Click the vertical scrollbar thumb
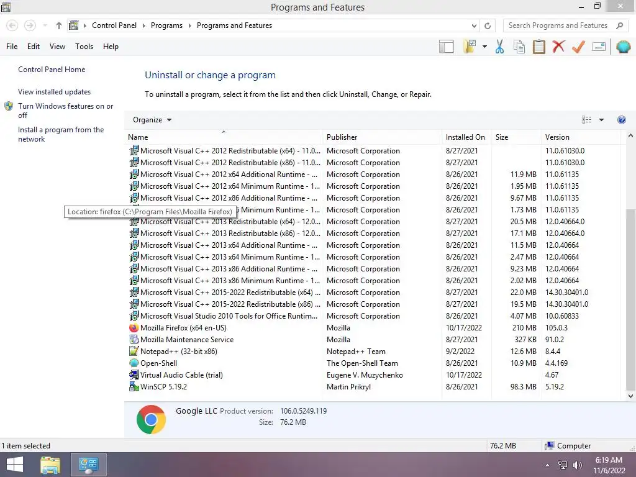This screenshot has width=636, height=477. [x=630, y=299]
